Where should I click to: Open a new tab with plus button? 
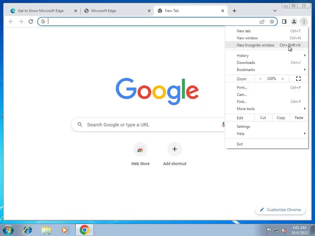(x=234, y=11)
